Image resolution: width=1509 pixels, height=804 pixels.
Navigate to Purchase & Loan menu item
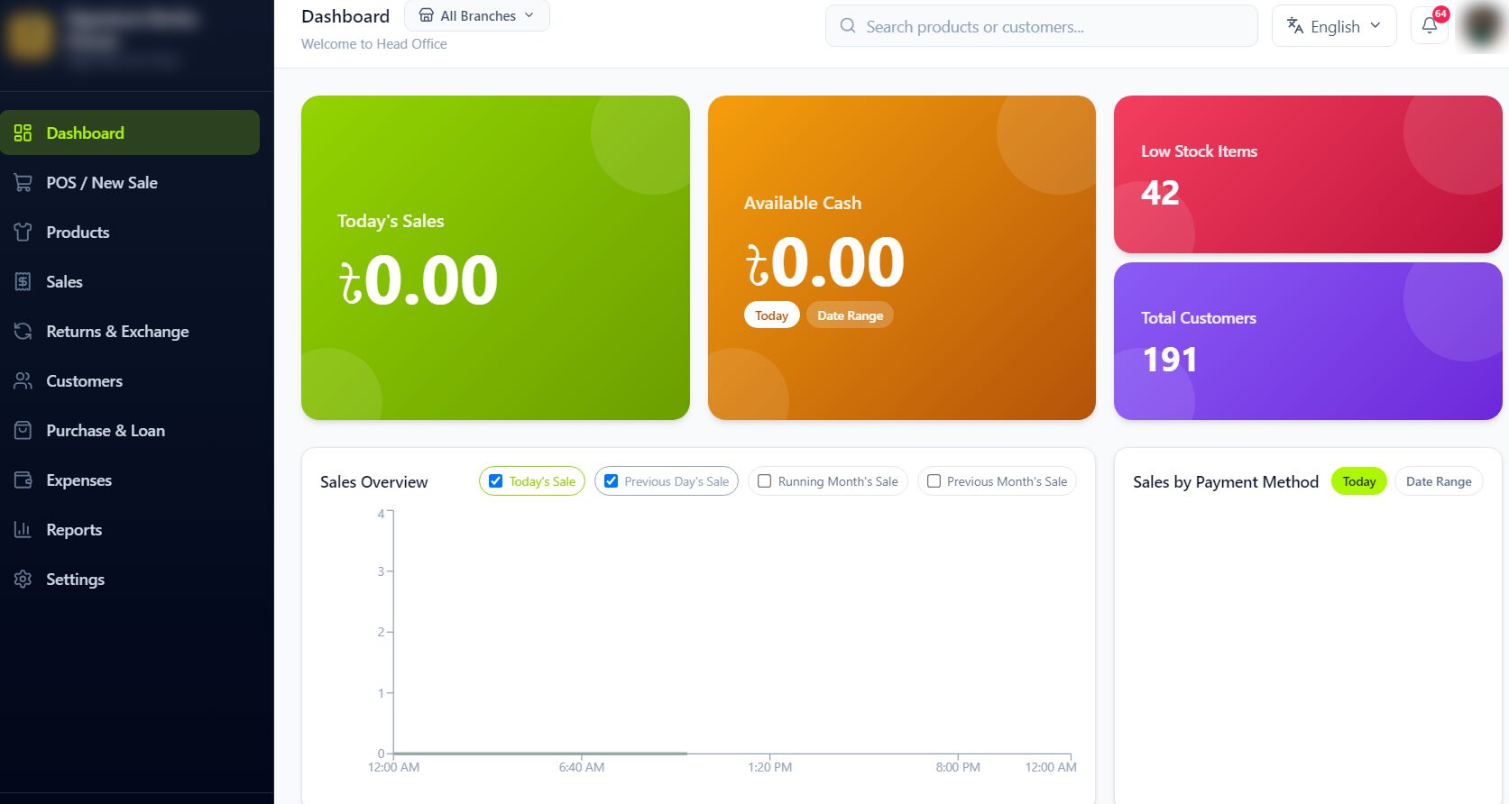coord(130,431)
